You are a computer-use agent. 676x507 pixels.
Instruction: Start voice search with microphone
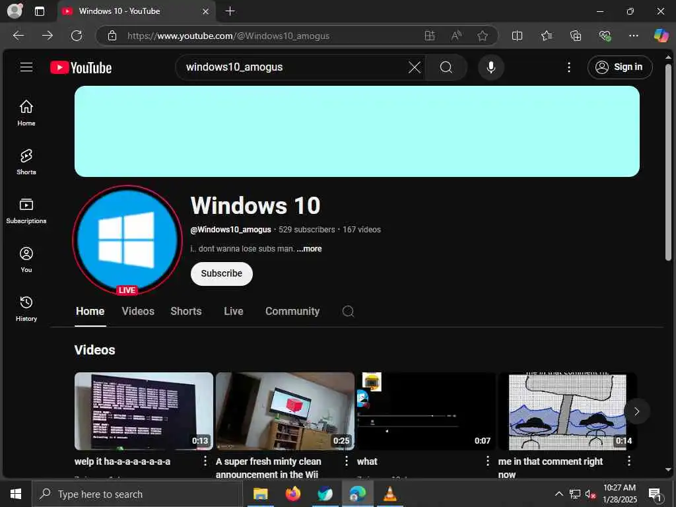click(x=490, y=67)
